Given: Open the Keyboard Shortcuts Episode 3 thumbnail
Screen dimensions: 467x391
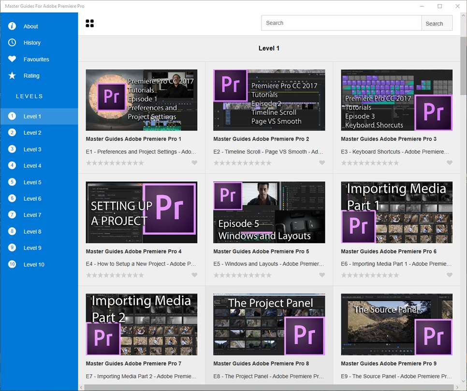Looking at the screenshot, I should tap(396, 100).
